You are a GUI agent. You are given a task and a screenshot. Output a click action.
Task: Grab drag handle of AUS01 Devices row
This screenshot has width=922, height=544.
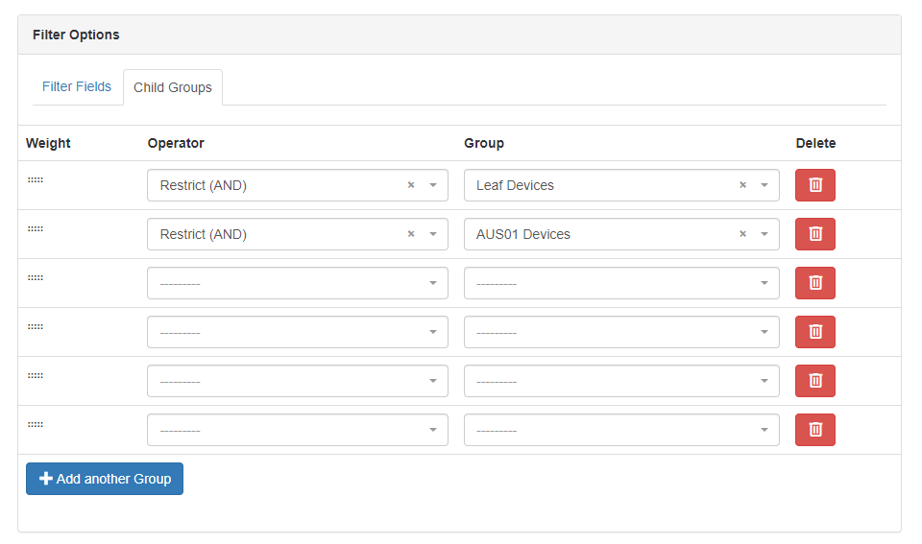pos(36,229)
